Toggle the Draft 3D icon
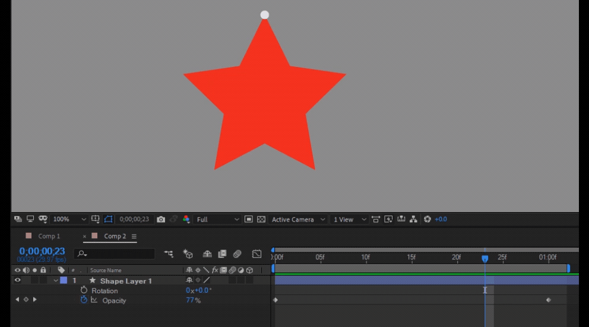 pos(188,254)
